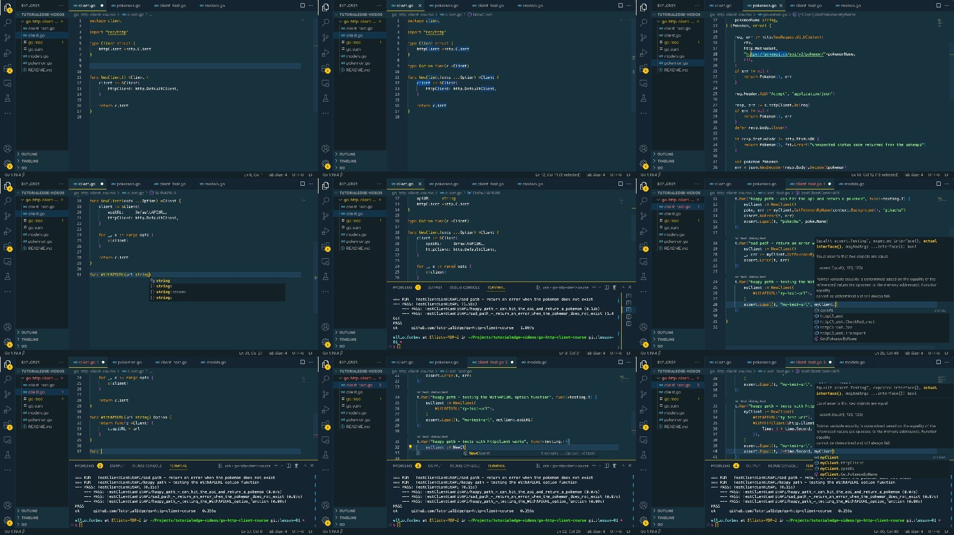
Task: Select the highlighted terminal instance in terminal side list
Action: [x=629, y=310]
